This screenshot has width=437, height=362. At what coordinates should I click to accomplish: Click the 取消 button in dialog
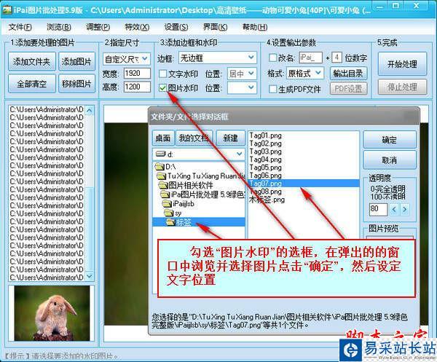click(x=390, y=160)
